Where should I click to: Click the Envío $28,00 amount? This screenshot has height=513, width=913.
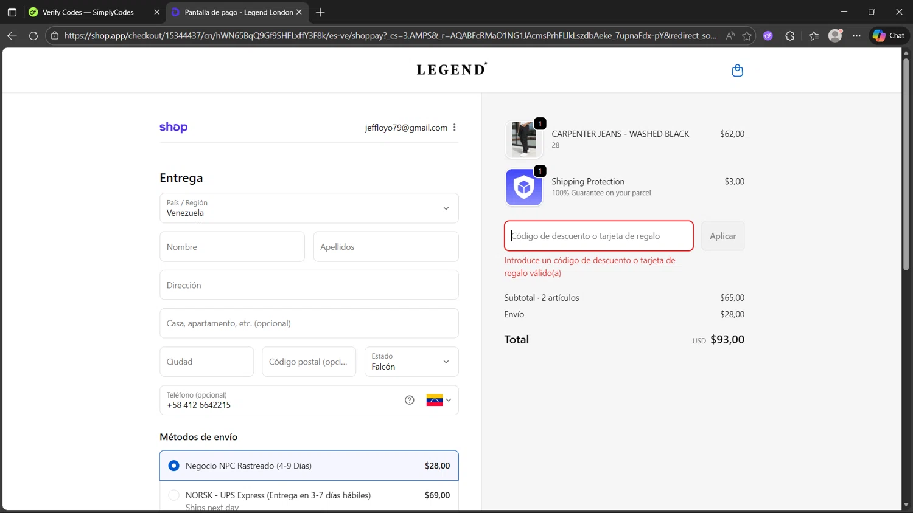point(732,314)
